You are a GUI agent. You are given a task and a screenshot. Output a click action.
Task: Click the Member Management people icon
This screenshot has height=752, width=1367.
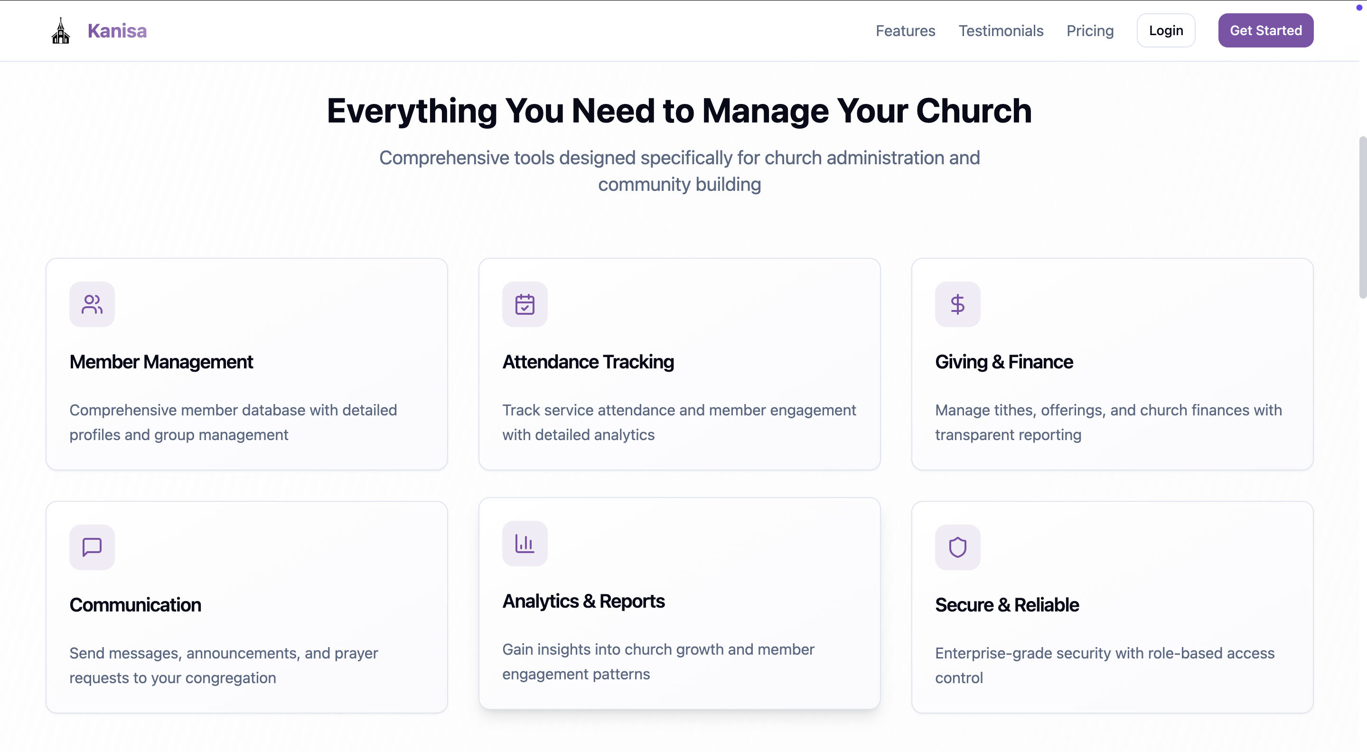pos(92,304)
